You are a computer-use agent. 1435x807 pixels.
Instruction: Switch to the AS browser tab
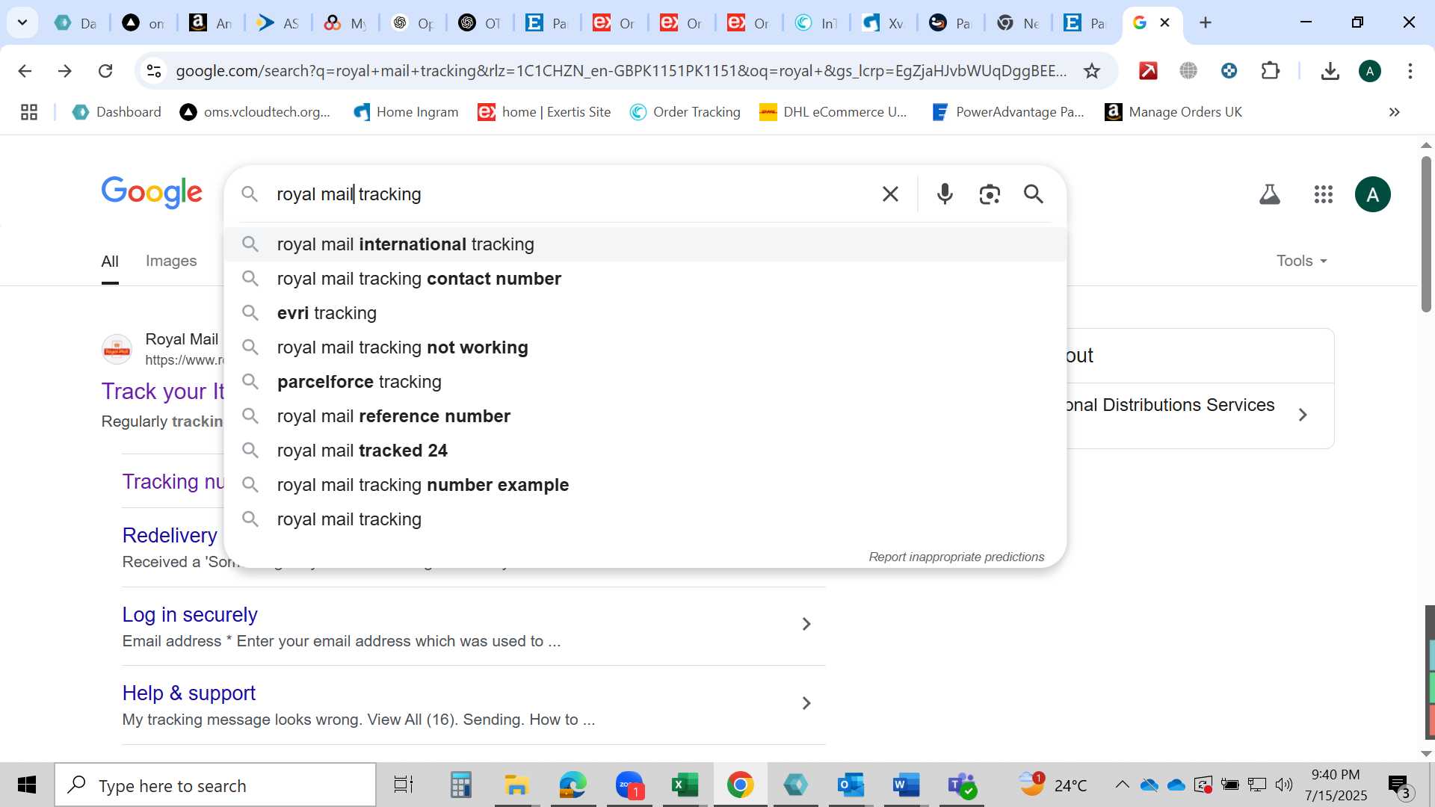[277, 22]
